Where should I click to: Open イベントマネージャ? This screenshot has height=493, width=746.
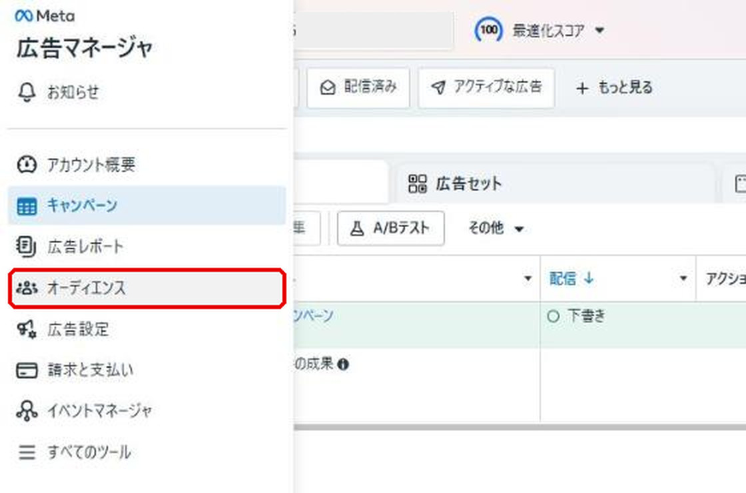pyautogui.click(x=147, y=410)
